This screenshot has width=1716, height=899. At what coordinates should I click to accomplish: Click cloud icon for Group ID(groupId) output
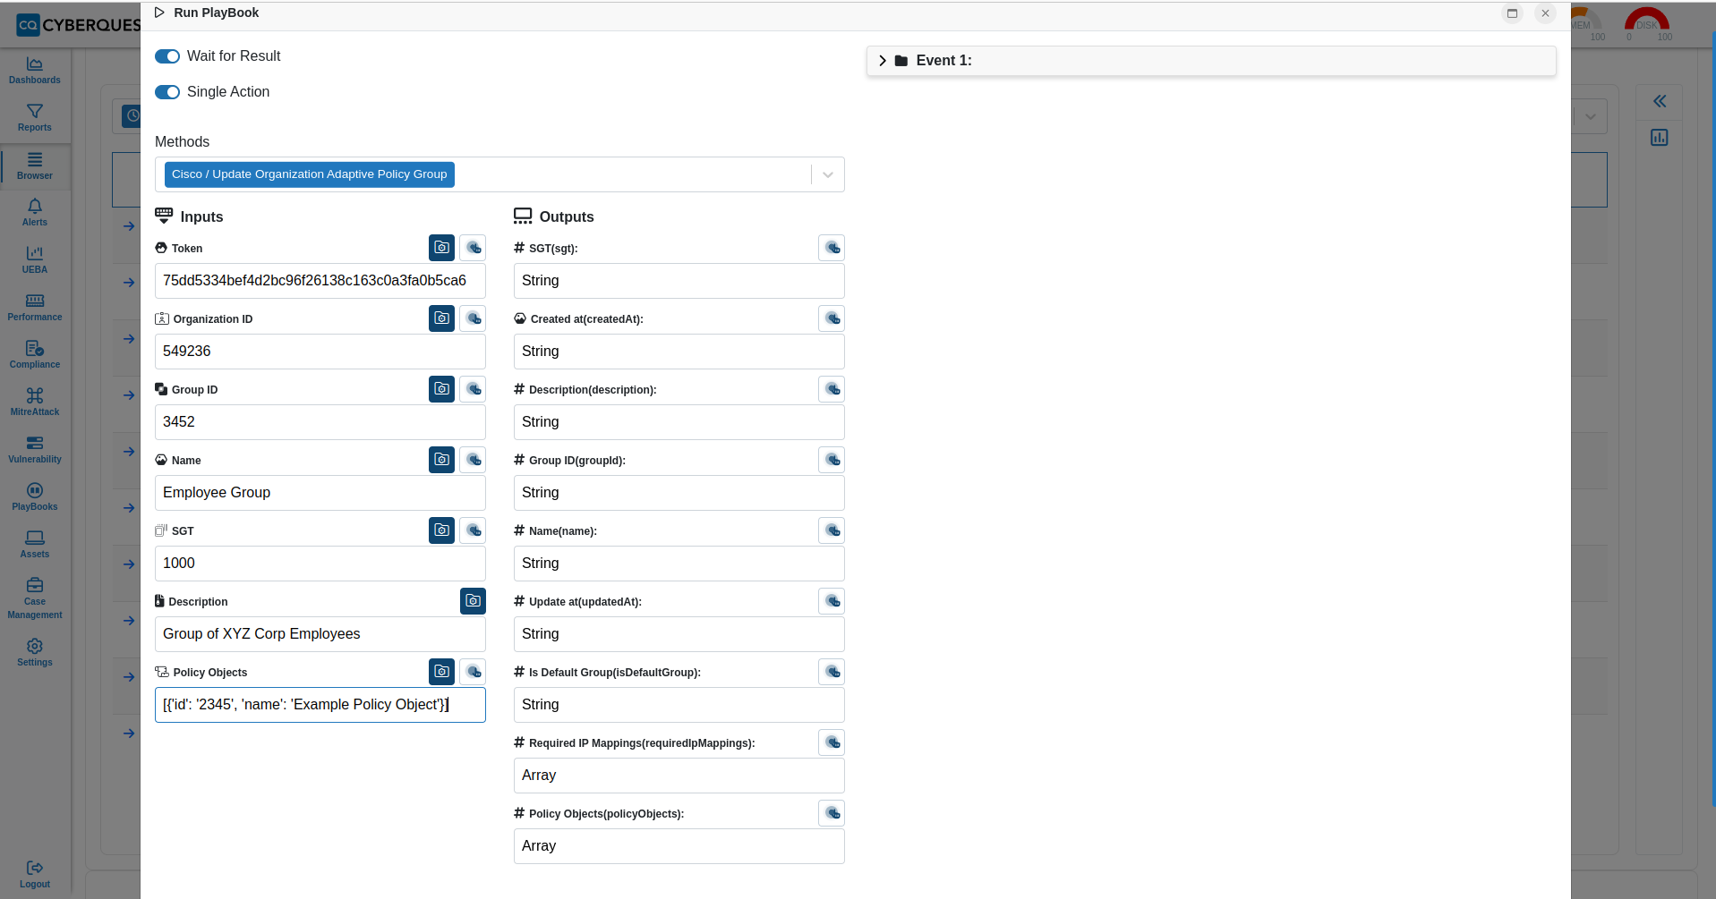pyautogui.click(x=832, y=460)
